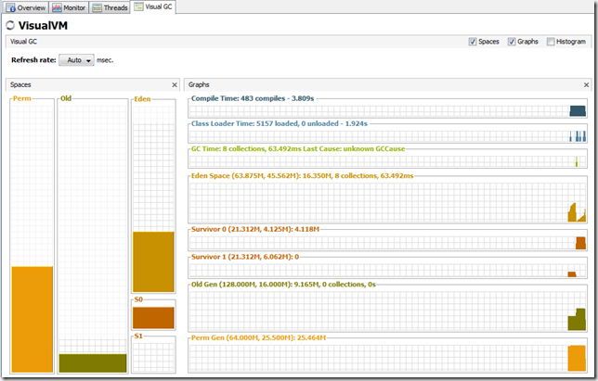The image size is (598, 381).
Task: Close the Spaces panel
Action: click(175, 85)
